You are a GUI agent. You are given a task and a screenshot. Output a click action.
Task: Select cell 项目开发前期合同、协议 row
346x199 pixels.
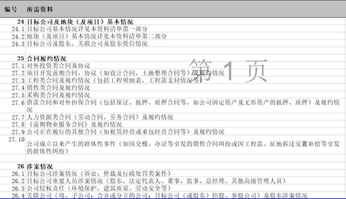pyautogui.click(x=125, y=73)
